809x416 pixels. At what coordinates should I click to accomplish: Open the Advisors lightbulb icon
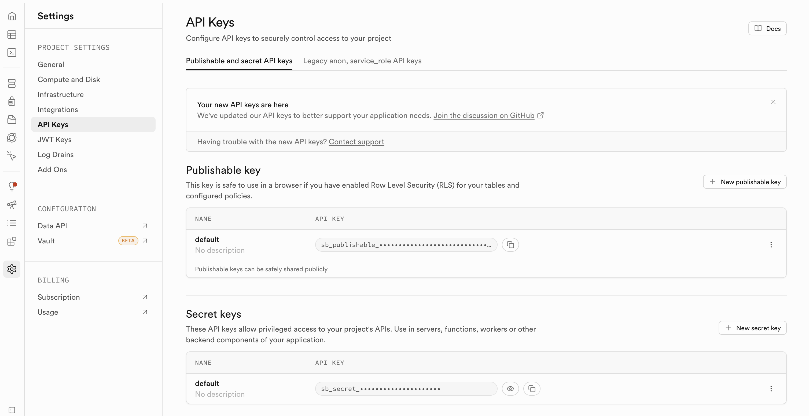pos(12,186)
